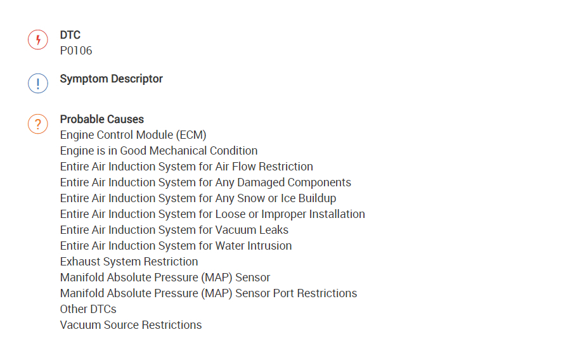Pick the Water Intrusion cause line
Image resolution: width=580 pixels, height=358 pixels.
176,246
